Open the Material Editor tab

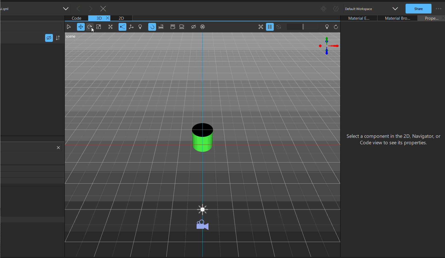pos(359,18)
